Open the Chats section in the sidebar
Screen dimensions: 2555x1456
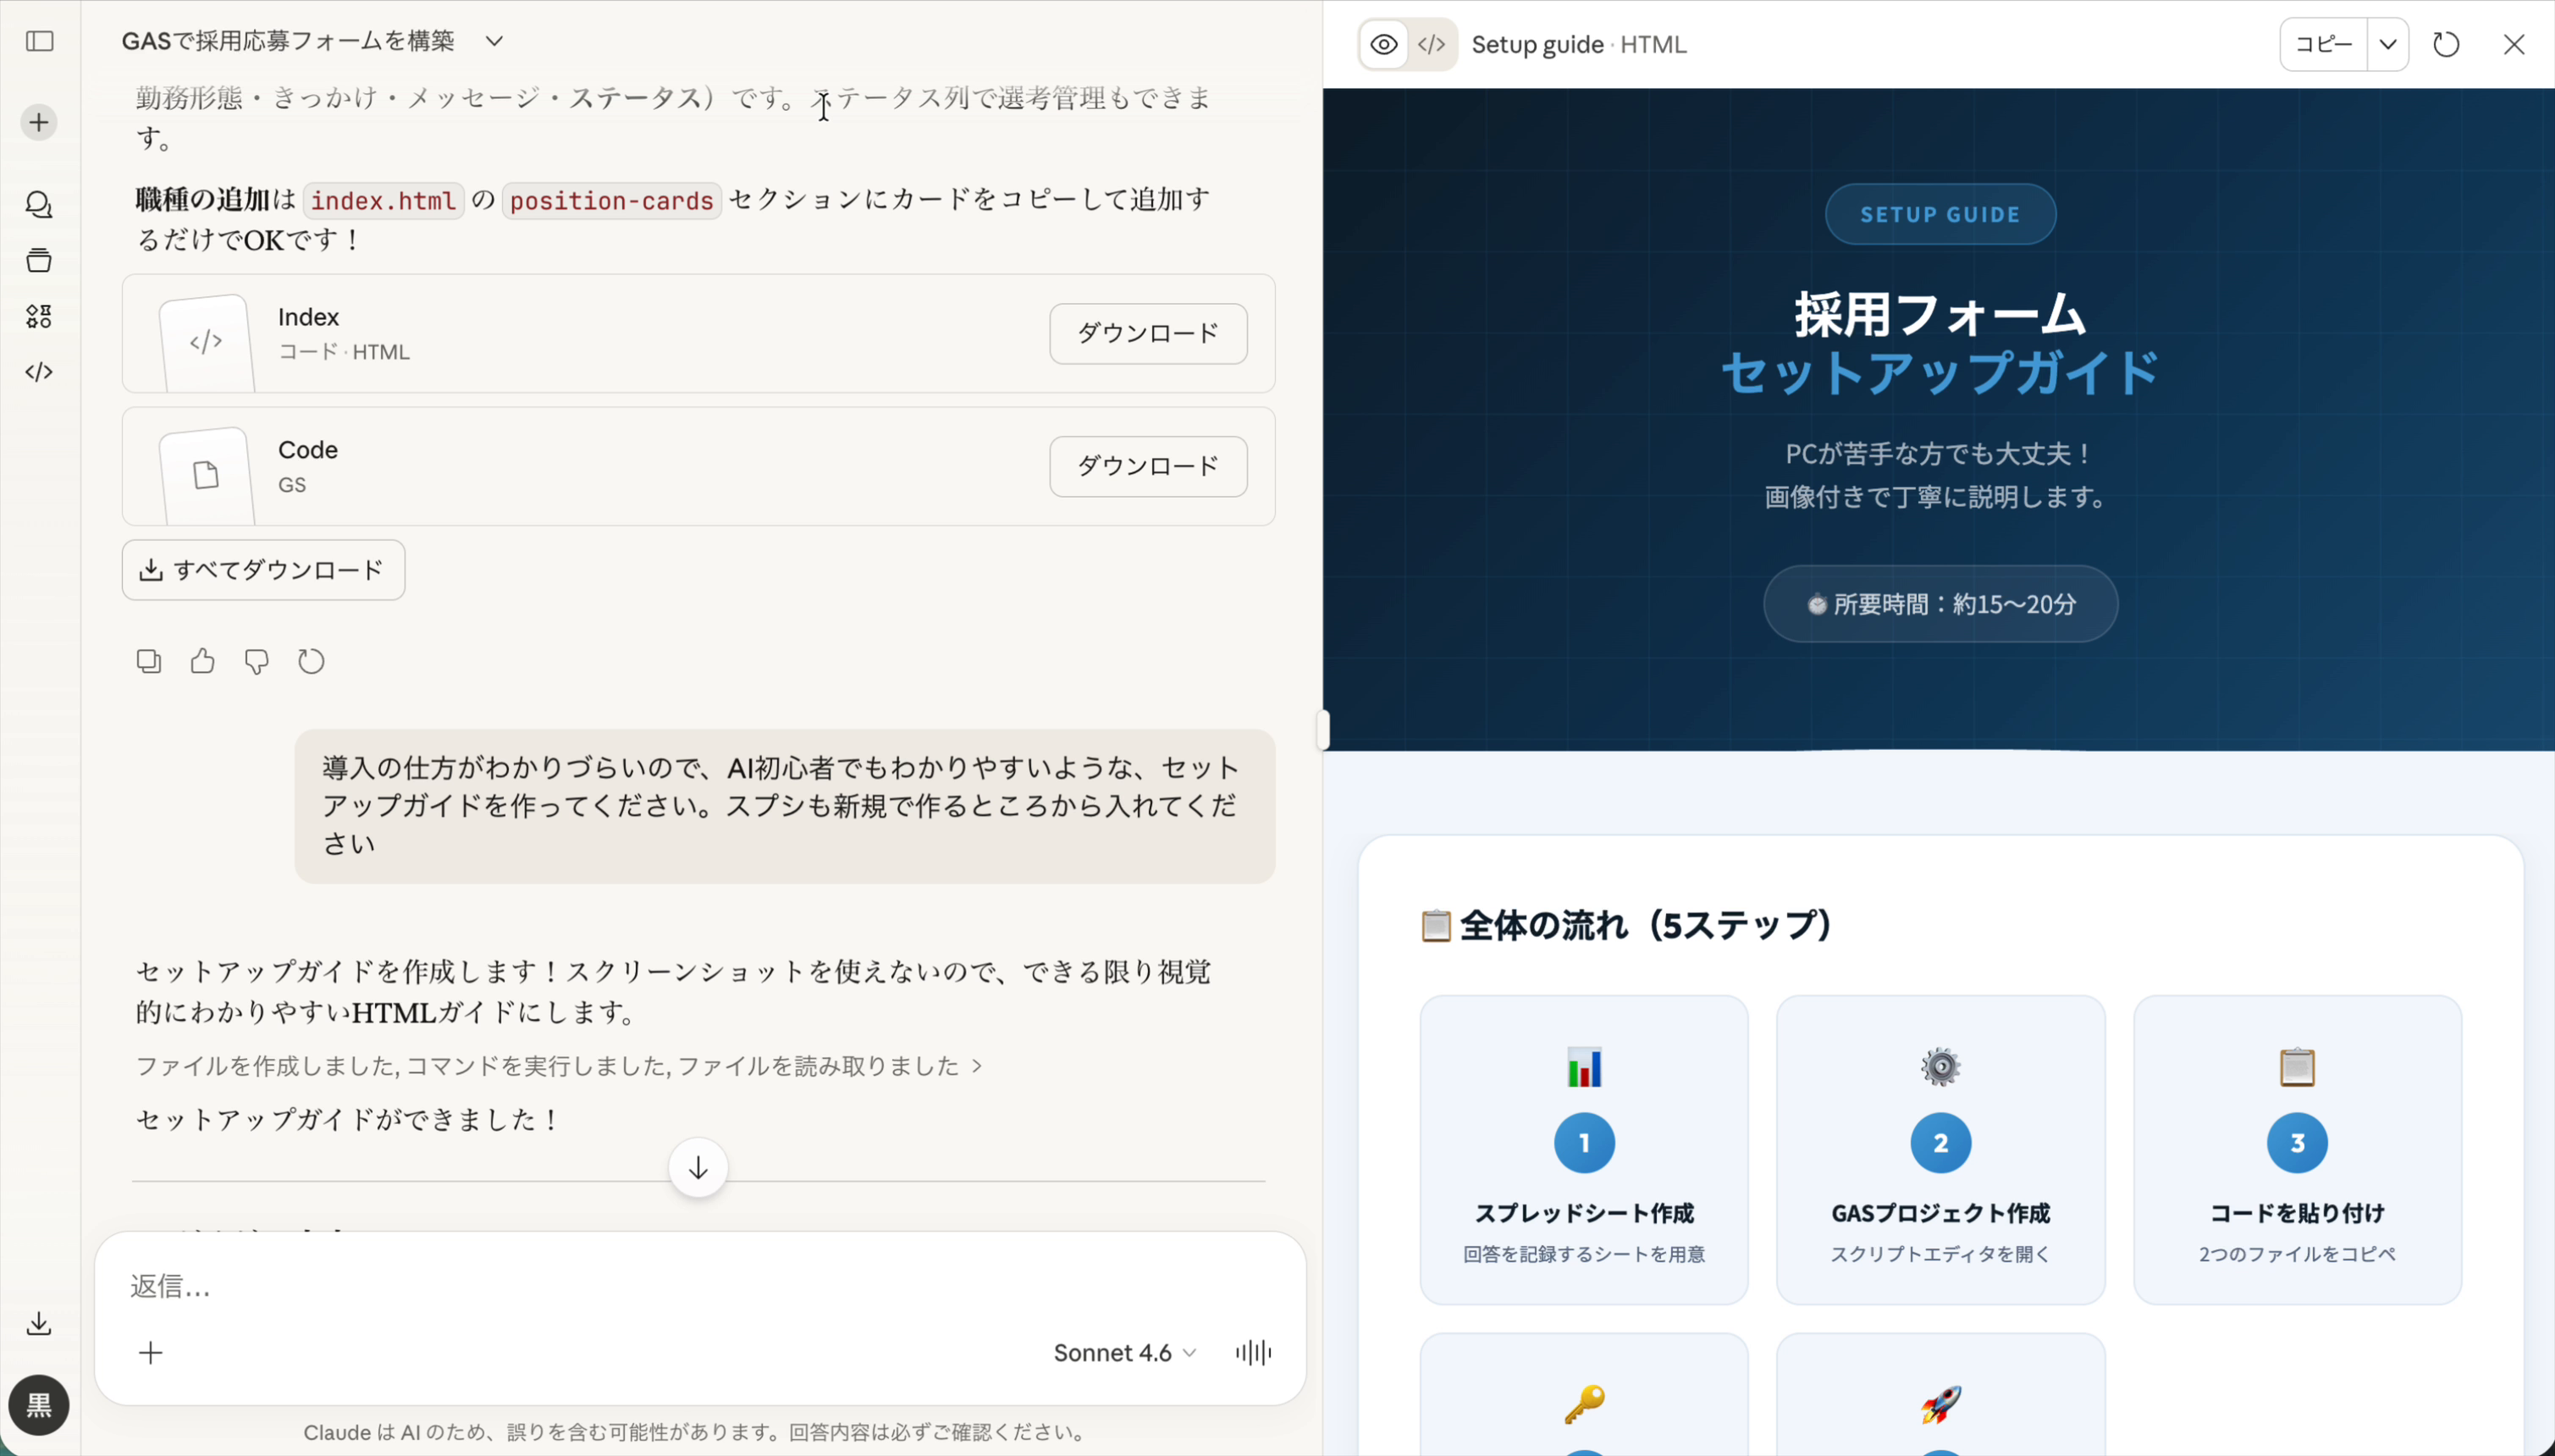[39, 205]
